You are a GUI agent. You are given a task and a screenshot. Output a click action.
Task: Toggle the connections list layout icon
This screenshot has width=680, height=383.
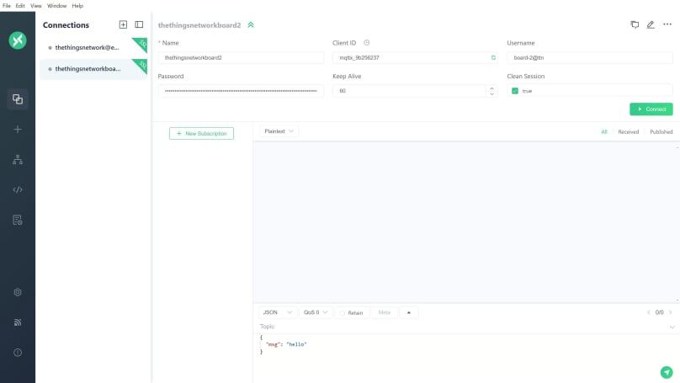139,24
